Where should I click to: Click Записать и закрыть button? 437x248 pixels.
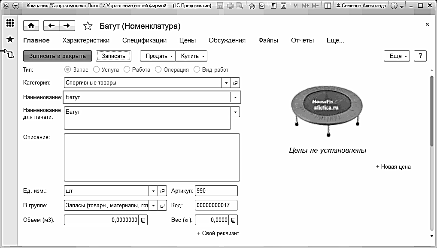pyautogui.click(x=58, y=56)
